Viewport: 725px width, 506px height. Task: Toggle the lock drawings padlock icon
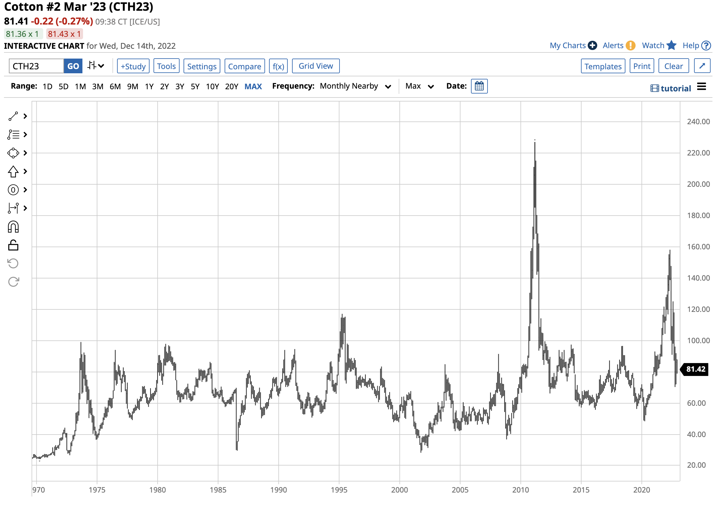coord(13,246)
